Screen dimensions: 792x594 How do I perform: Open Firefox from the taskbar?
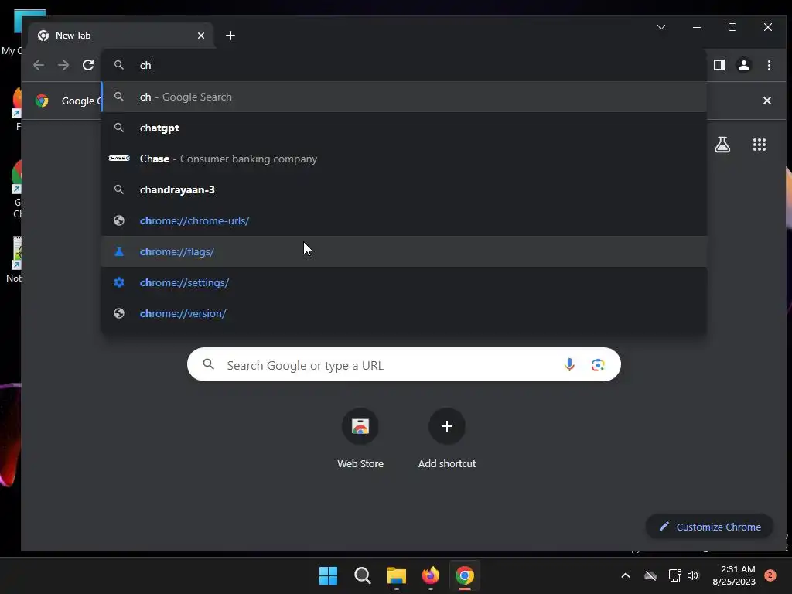(x=430, y=575)
